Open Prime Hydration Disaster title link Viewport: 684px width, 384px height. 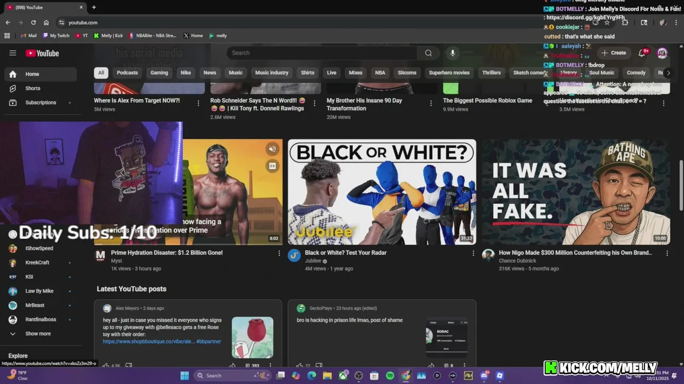167,253
